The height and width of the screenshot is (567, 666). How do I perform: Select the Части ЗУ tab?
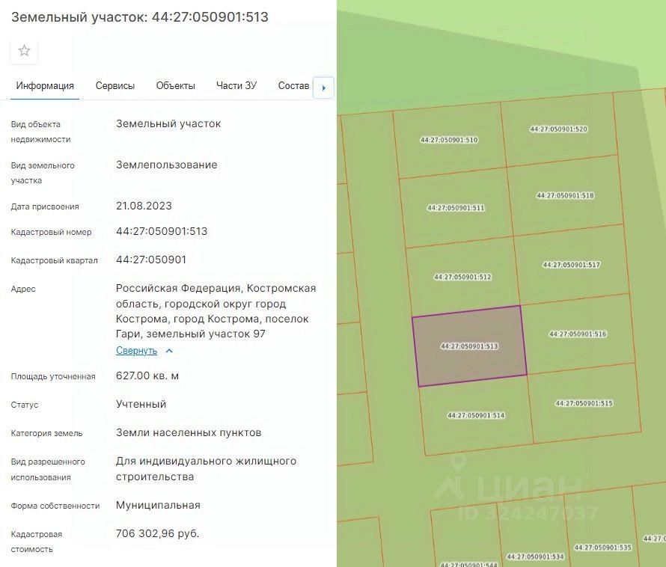point(236,86)
